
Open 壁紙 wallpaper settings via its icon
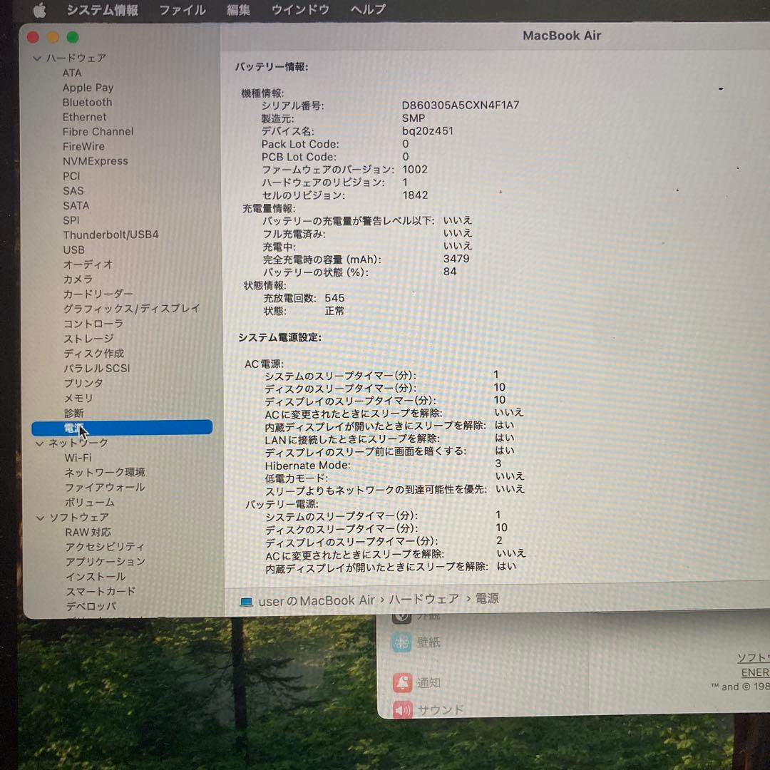pyautogui.click(x=401, y=642)
